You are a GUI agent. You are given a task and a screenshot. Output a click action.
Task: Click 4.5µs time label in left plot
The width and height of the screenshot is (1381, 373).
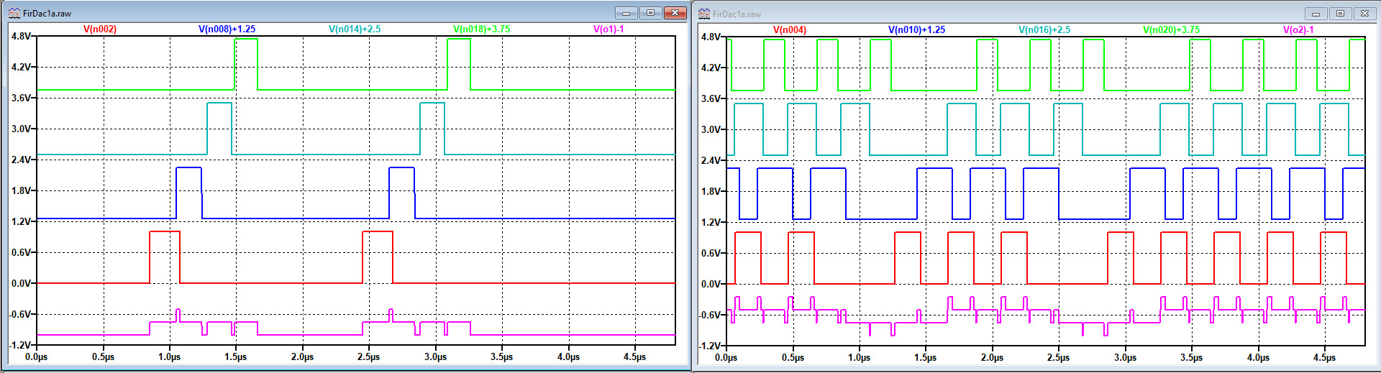tap(634, 356)
